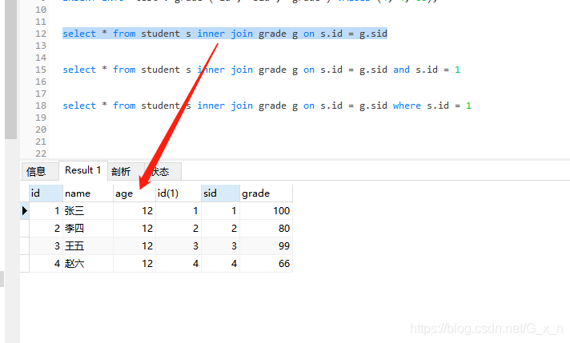Switch to the 剖析 tab
Image resolution: width=570 pixels, height=343 pixels.
[126, 171]
